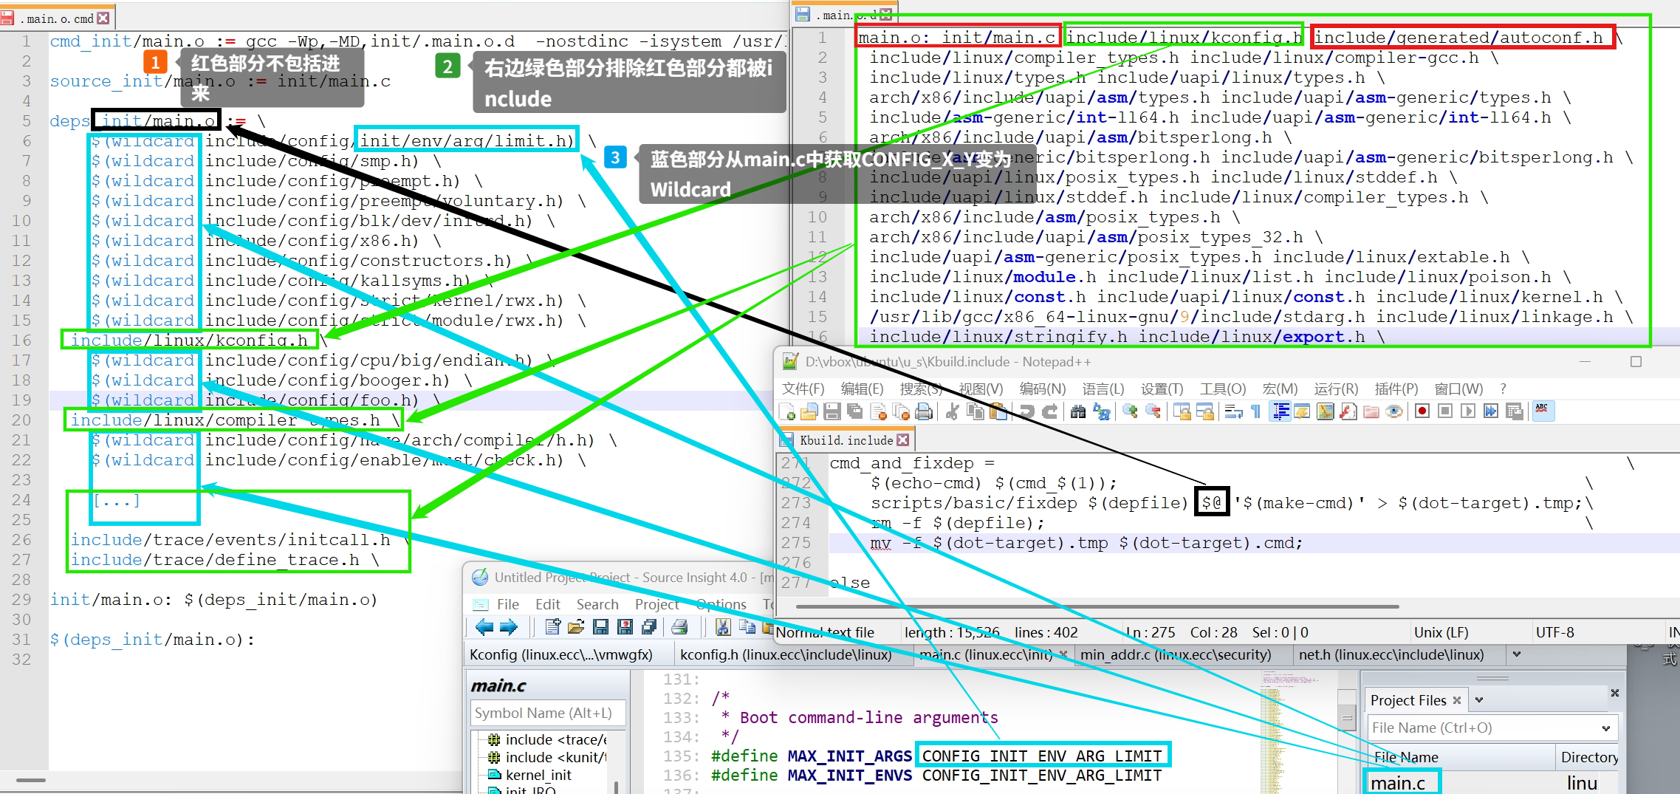The image size is (1680, 794).
Task: Click the Zoom In icon in Notepad++
Action: point(1130,411)
